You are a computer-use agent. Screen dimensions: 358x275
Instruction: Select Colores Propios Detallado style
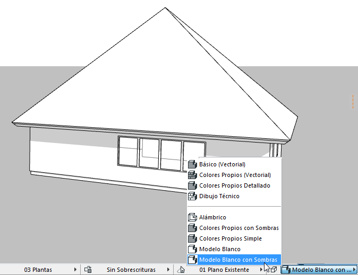pyautogui.click(x=234, y=185)
